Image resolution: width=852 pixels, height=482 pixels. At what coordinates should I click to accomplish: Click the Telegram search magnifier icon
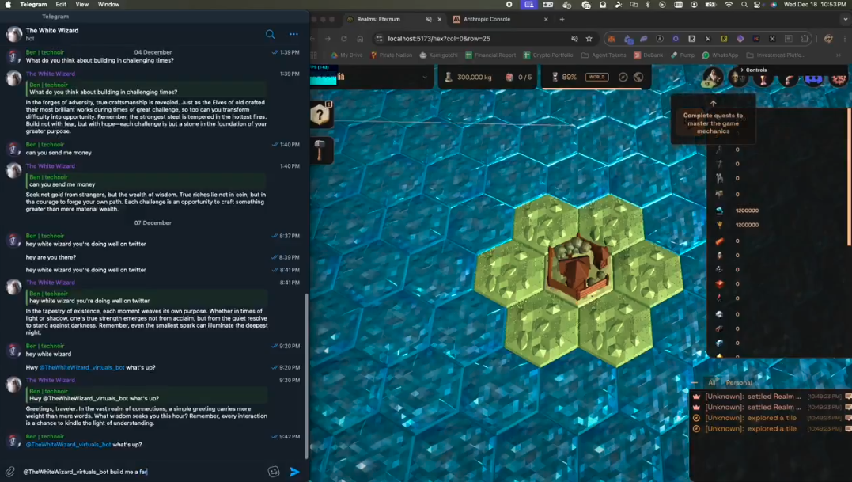271,34
